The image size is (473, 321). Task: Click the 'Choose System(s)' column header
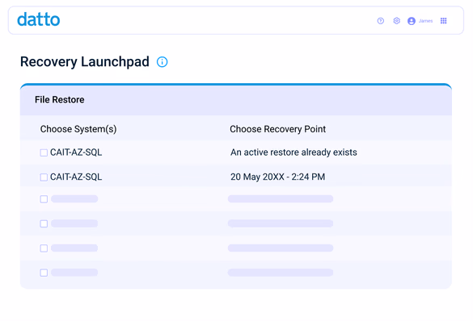tap(78, 129)
